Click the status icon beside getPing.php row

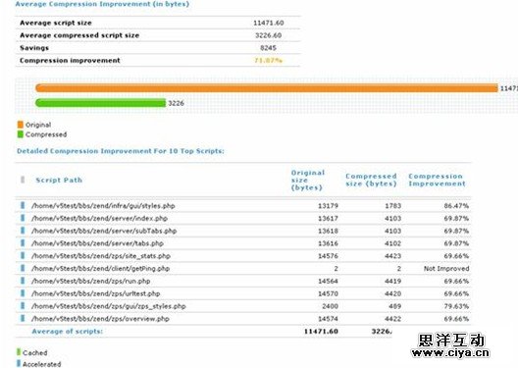(23, 268)
